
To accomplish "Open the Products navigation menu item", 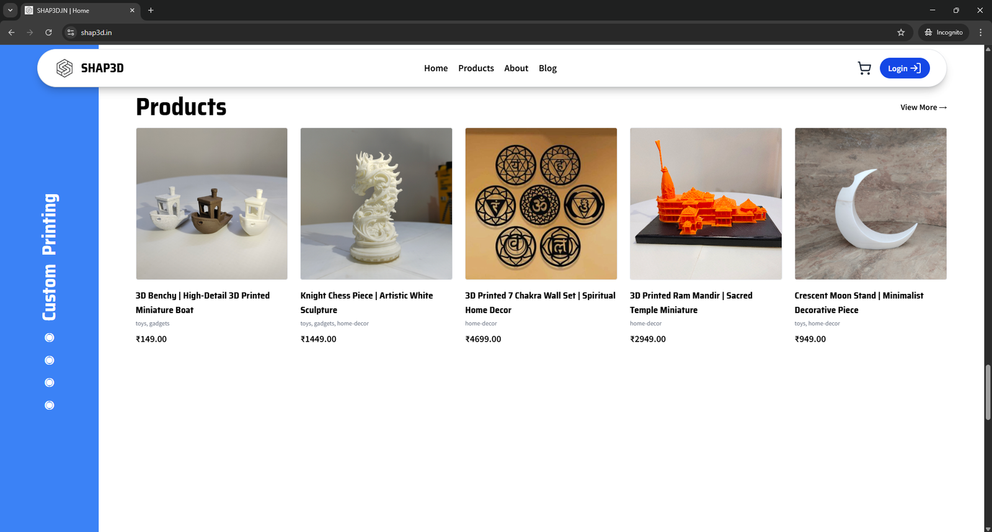I will [x=476, y=68].
